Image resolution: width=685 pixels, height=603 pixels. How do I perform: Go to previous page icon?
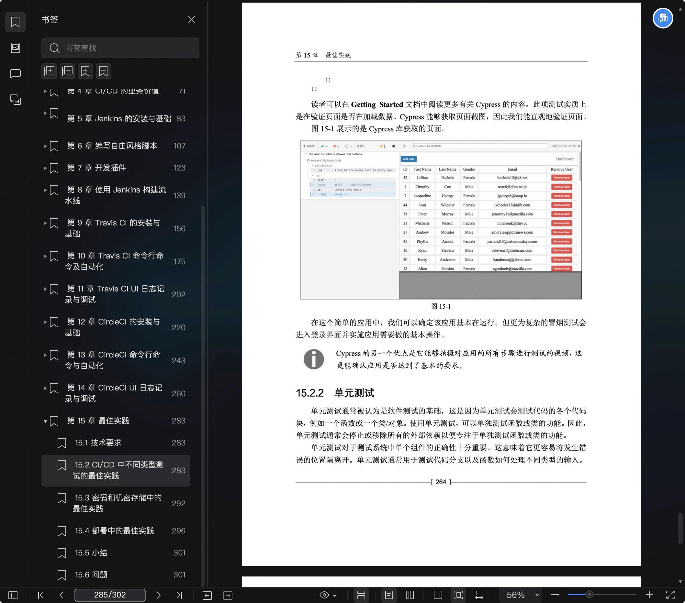tap(61, 595)
